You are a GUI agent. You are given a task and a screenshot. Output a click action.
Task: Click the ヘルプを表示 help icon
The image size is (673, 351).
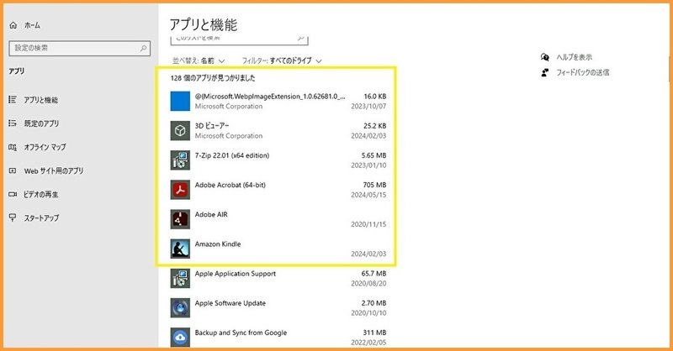tap(545, 57)
